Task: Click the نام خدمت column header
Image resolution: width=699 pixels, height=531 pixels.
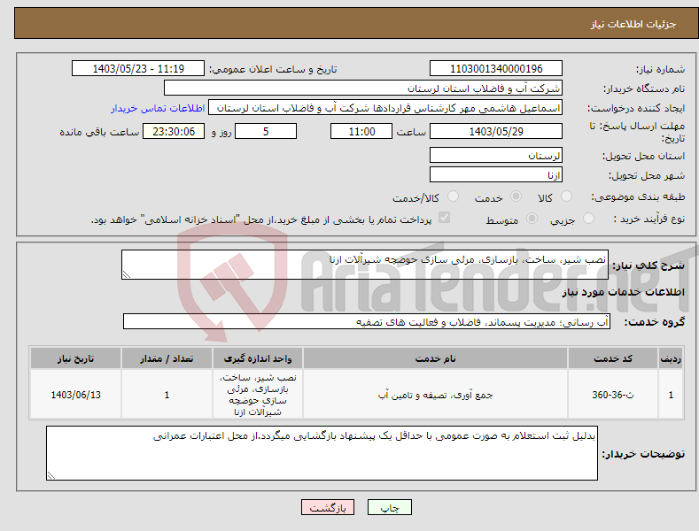Action: (x=436, y=358)
